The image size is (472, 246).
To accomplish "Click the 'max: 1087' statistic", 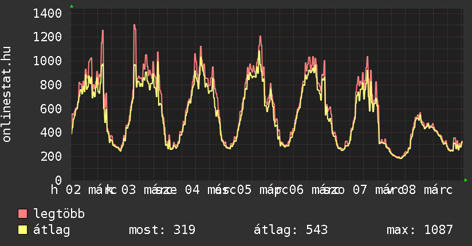I will (x=419, y=230).
